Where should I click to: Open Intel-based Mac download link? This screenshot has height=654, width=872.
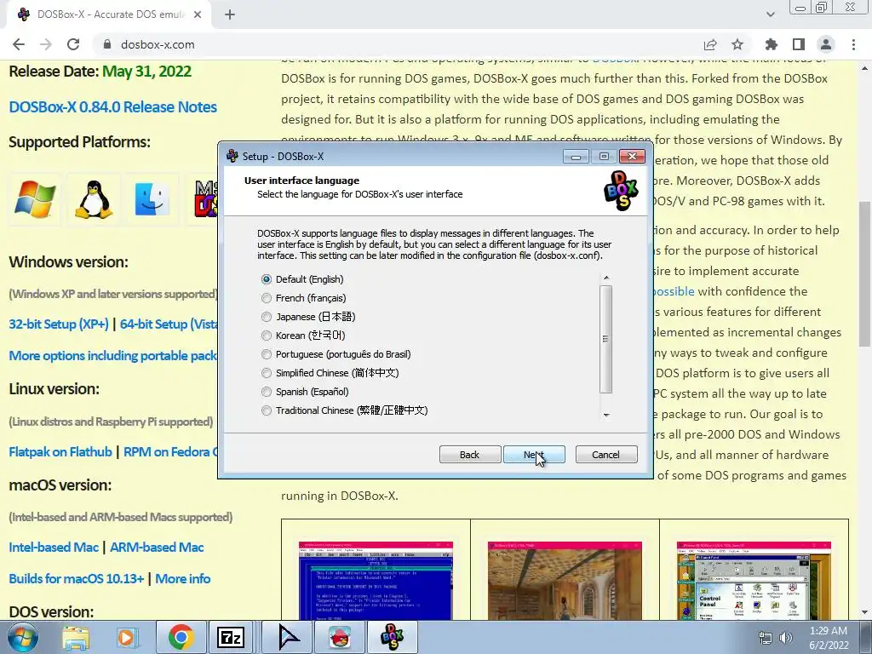coord(54,548)
